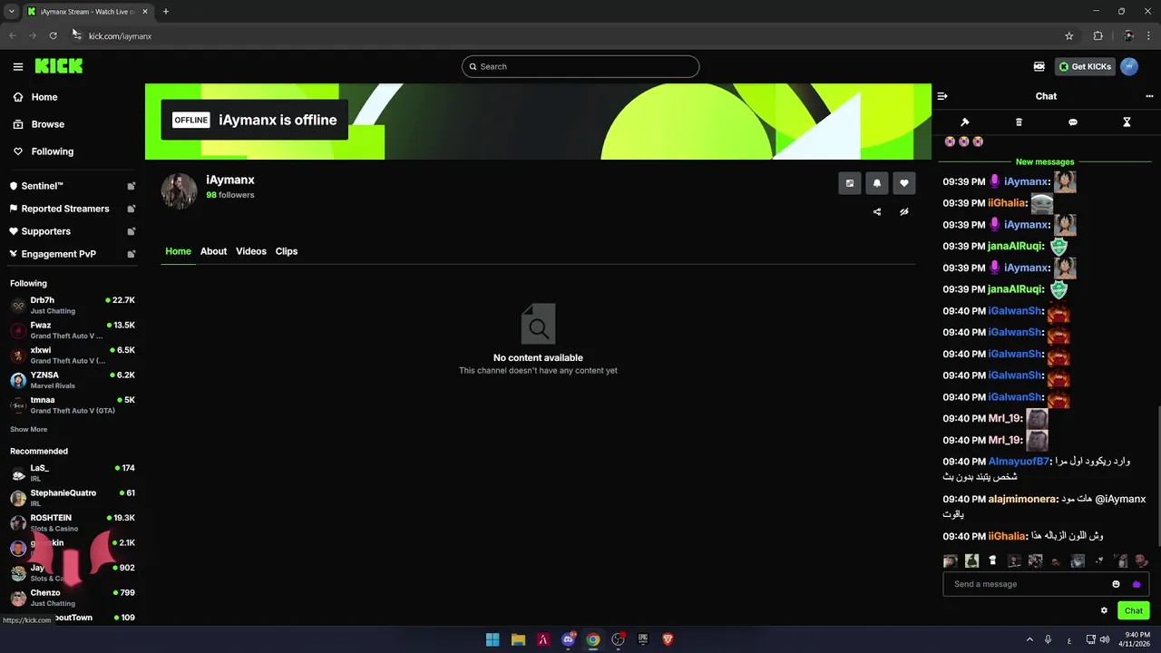Image resolution: width=1161 pixels, height=653 pixels.
Task: Switch to the Home channel tab
Action: [178, 251]
